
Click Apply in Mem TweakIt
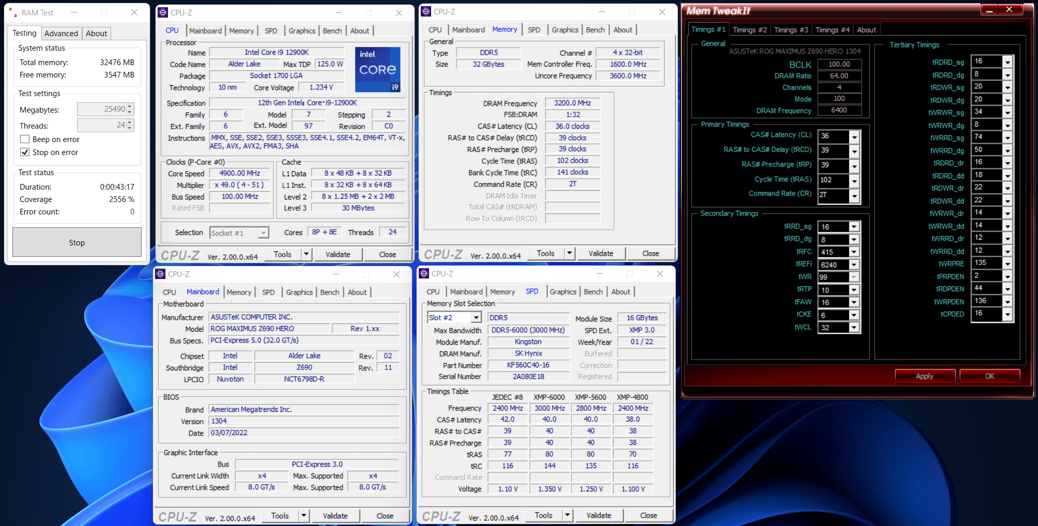click(925, 376)
